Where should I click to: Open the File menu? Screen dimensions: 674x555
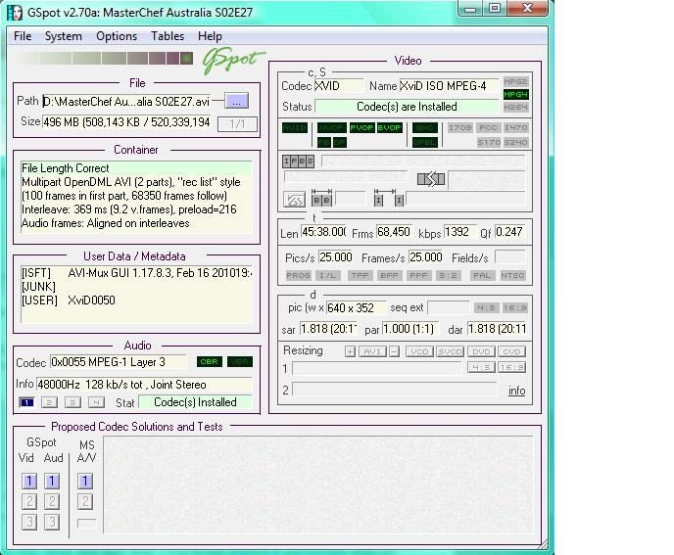click(23, 36)
